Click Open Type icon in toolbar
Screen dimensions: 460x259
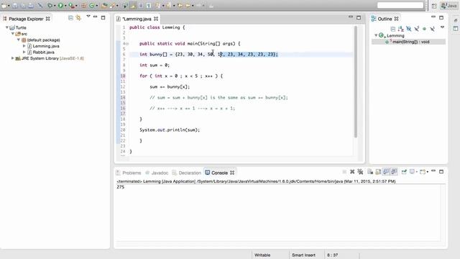(x=104, y=6)
